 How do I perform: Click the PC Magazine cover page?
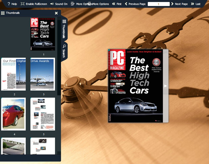pyautogui.click(x=135, y=86)
